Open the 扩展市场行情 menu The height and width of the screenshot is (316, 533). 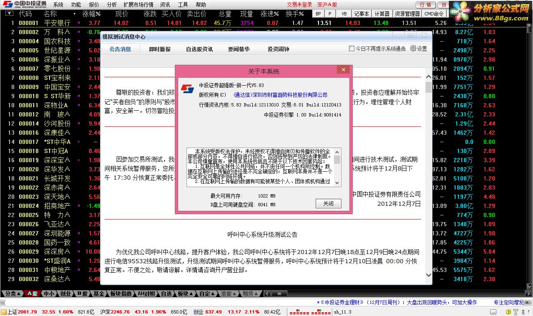click(x=138, y=5)
